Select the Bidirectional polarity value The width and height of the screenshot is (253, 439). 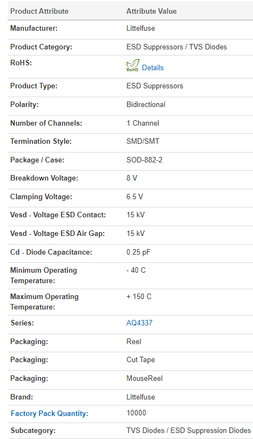[x=146, y=104]
